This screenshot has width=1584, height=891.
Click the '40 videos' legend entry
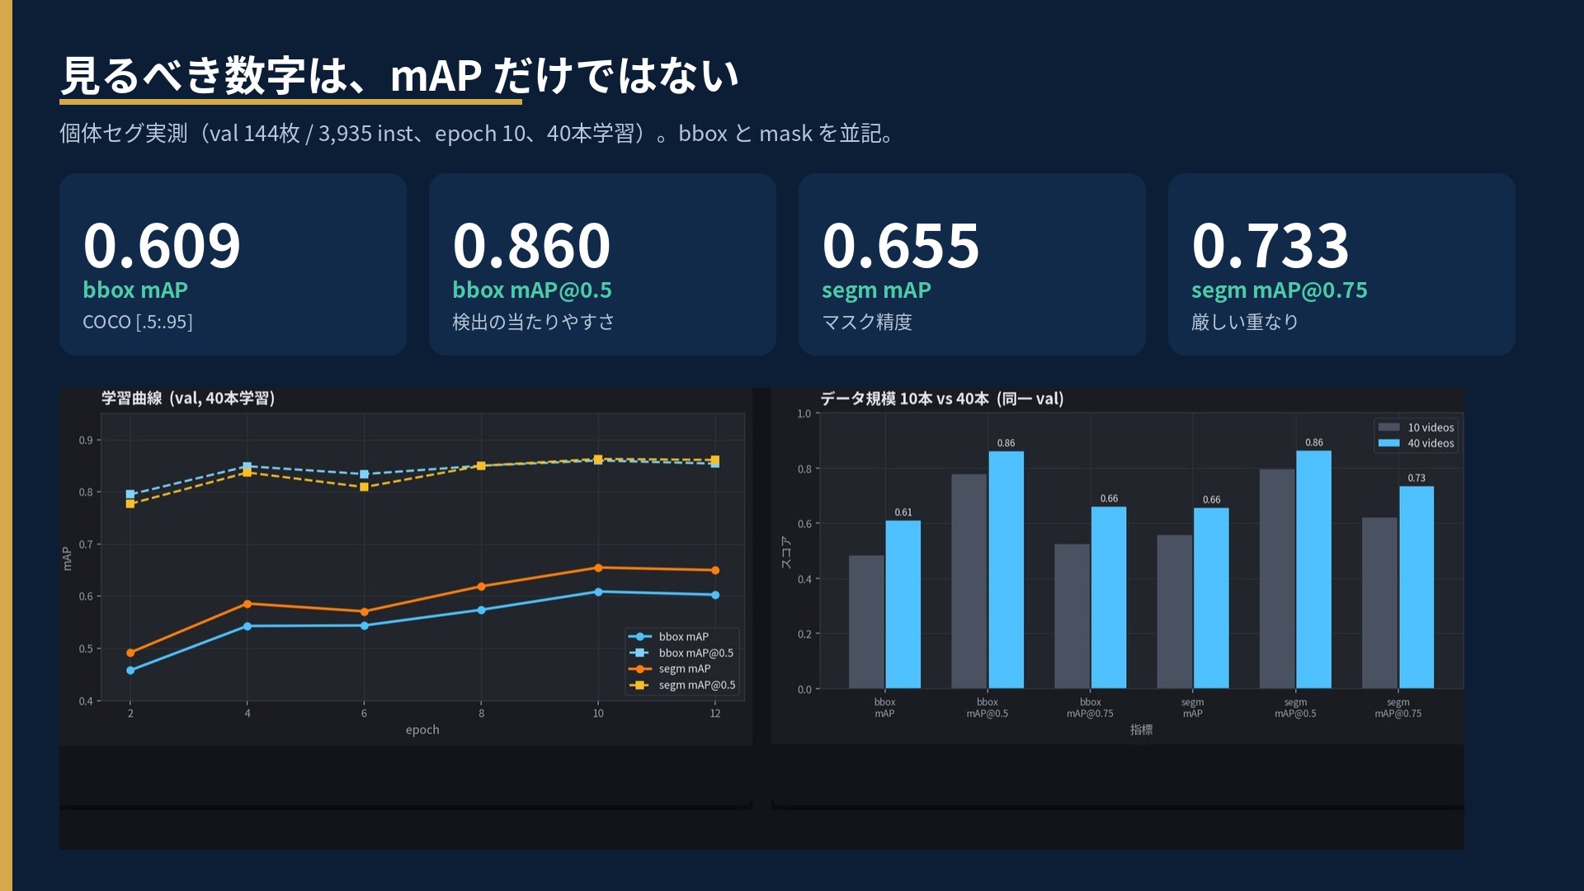[1417, 443]
